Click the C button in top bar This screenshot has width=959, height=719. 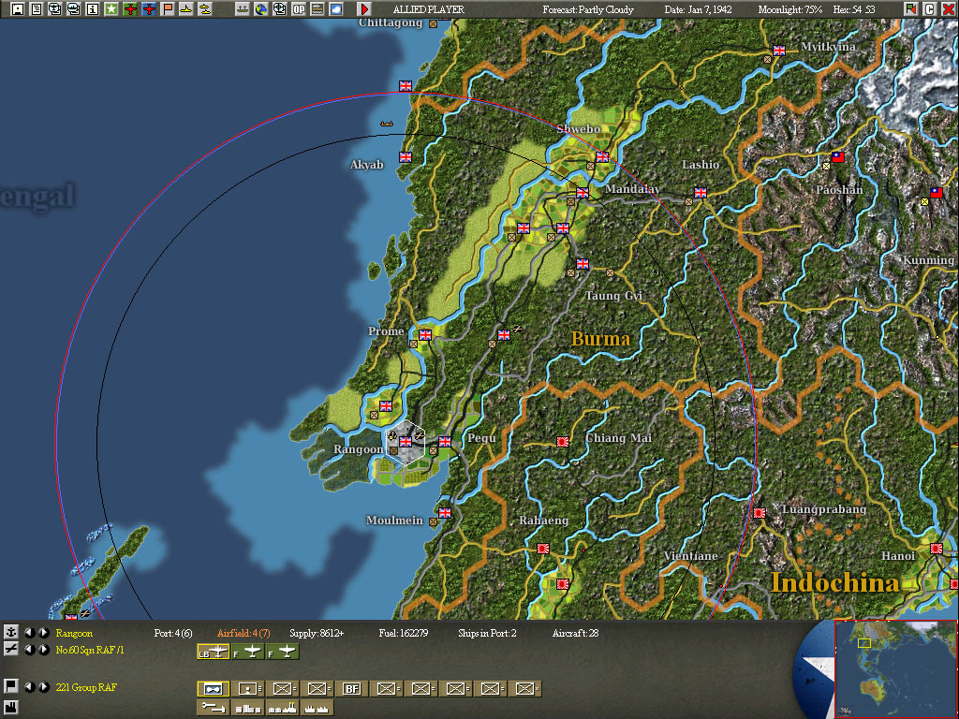click(930, 9)
